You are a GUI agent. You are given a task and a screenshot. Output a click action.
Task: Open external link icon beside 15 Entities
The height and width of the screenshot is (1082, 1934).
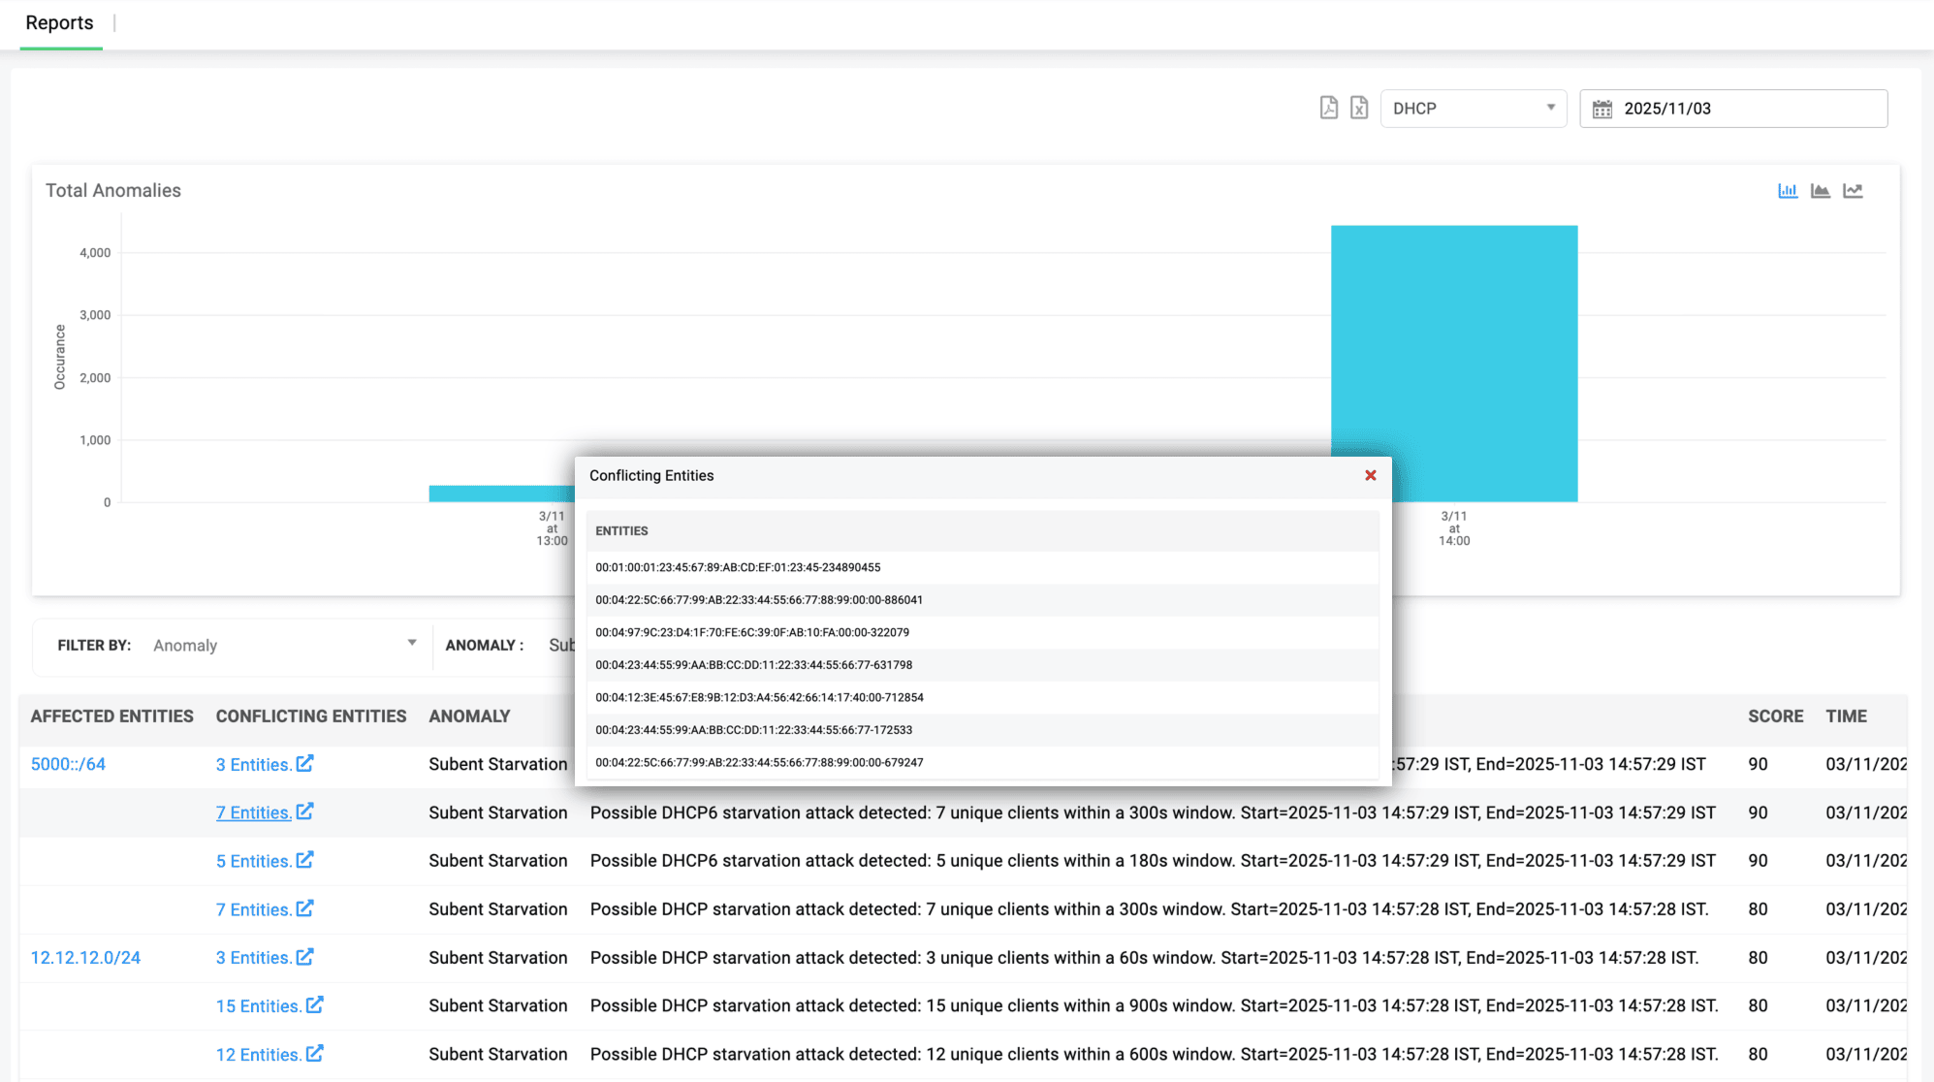click(x=315, y=1005)
